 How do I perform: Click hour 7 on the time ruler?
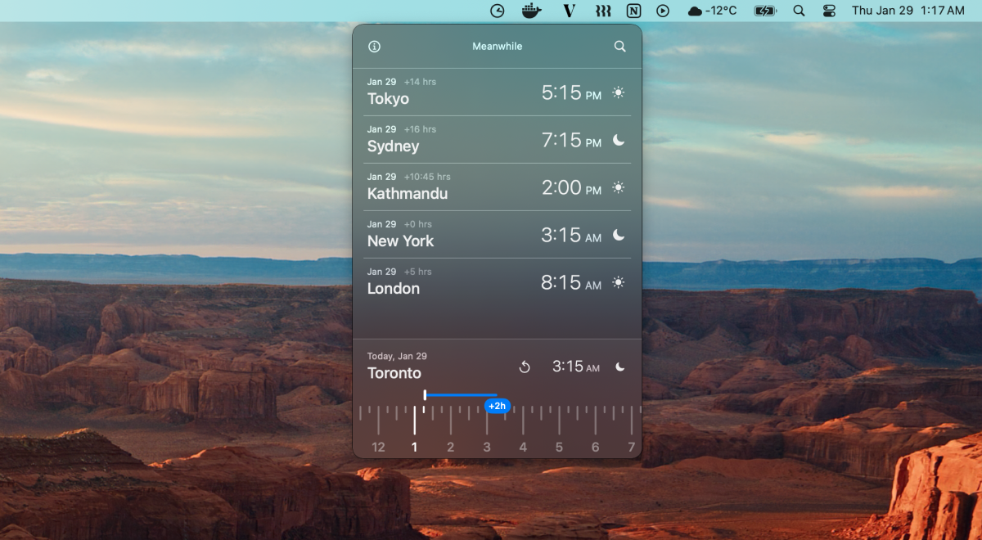click(x=631, y=448)
